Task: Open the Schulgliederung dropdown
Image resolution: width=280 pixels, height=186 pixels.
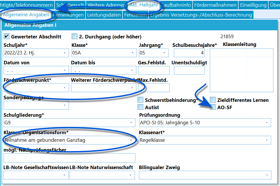Action: [69, 123]
